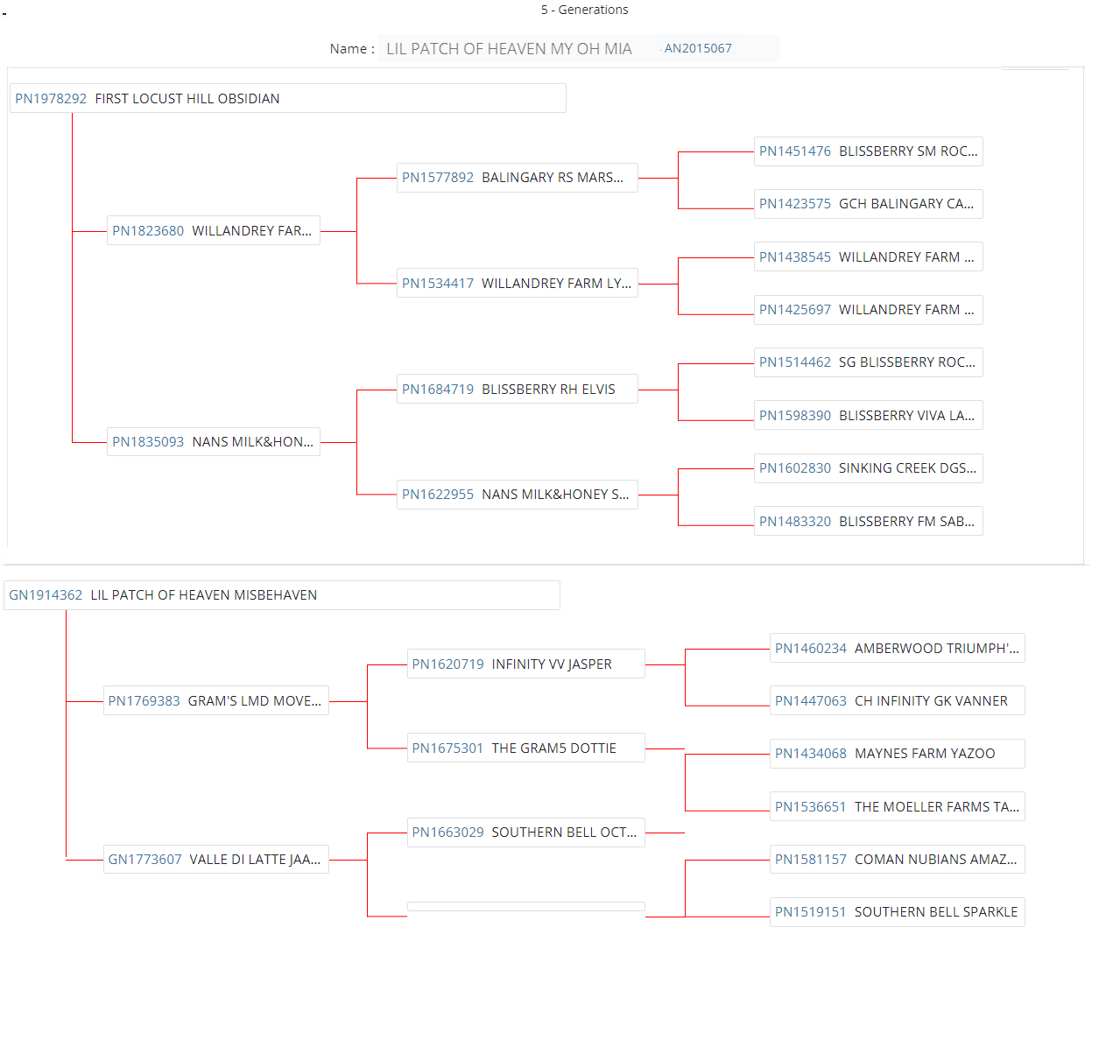Viewport: 1120px width, 1054px height.
Task: Select PN1835093 NANS MILK&HON... node
Action: pos(213,442)
